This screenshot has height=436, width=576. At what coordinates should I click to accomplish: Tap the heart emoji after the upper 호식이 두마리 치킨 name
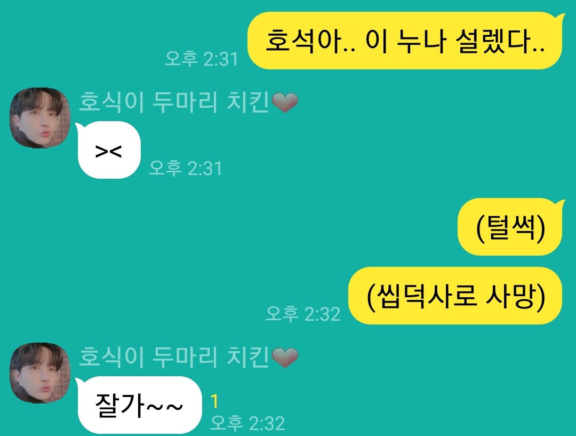pos(285,102)
